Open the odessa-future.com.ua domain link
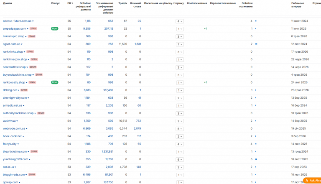This screenshot has height=184, width=321. (x=17, y=21)
